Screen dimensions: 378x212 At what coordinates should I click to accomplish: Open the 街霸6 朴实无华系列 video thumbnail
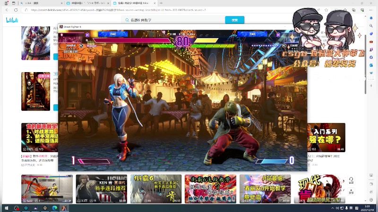pos(156,189)
